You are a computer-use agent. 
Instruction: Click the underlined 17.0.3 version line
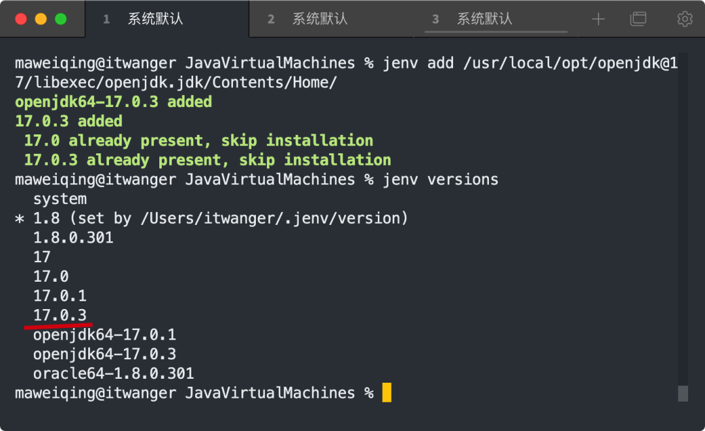(60, 315)
